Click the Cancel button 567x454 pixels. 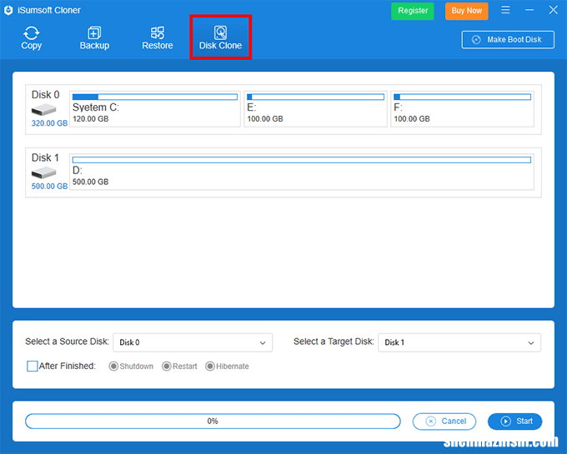pos(444,422)
